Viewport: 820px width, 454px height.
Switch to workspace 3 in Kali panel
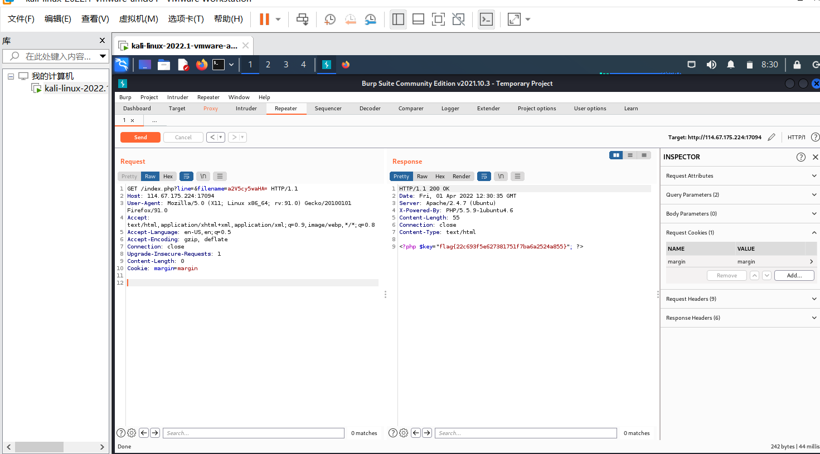286,65
